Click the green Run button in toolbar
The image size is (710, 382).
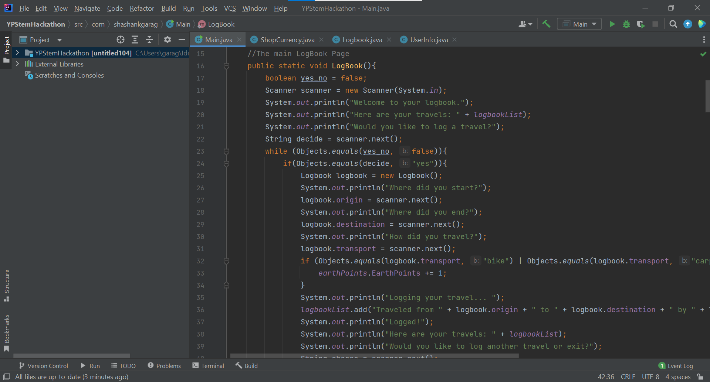(x=612, y=24)
